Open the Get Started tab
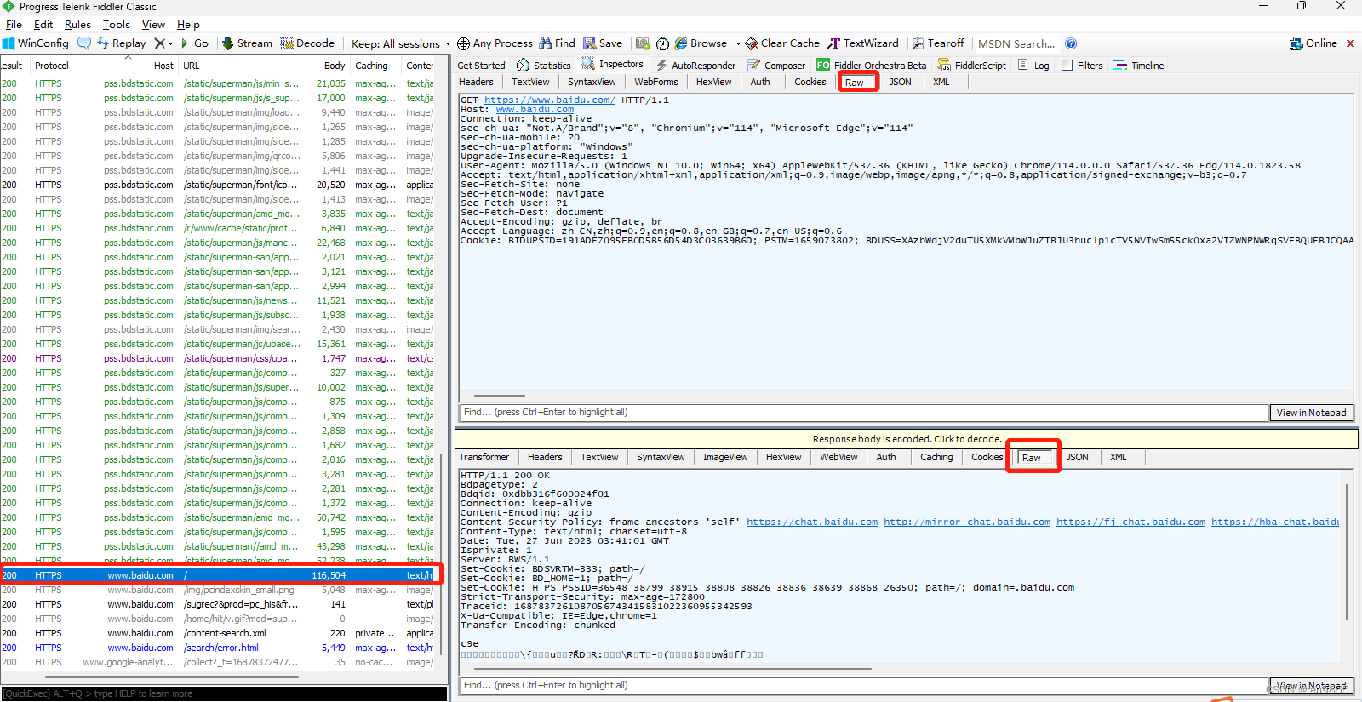 click(481, 66)
